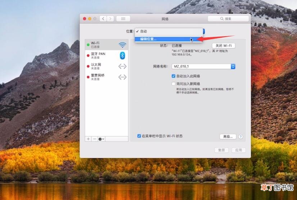
Task: Click the 雷雳网桥 bridge arrows icon
Action: (122, 77)
